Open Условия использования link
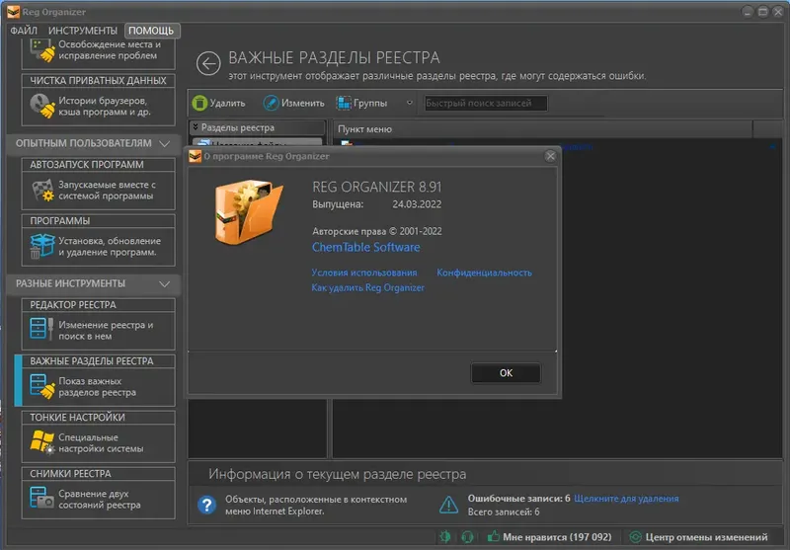The image size is (790, 550). coord(364,273)
